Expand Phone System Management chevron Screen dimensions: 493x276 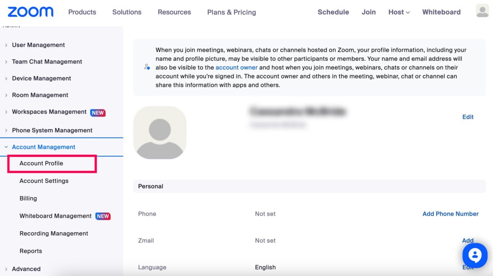[6, 131]
